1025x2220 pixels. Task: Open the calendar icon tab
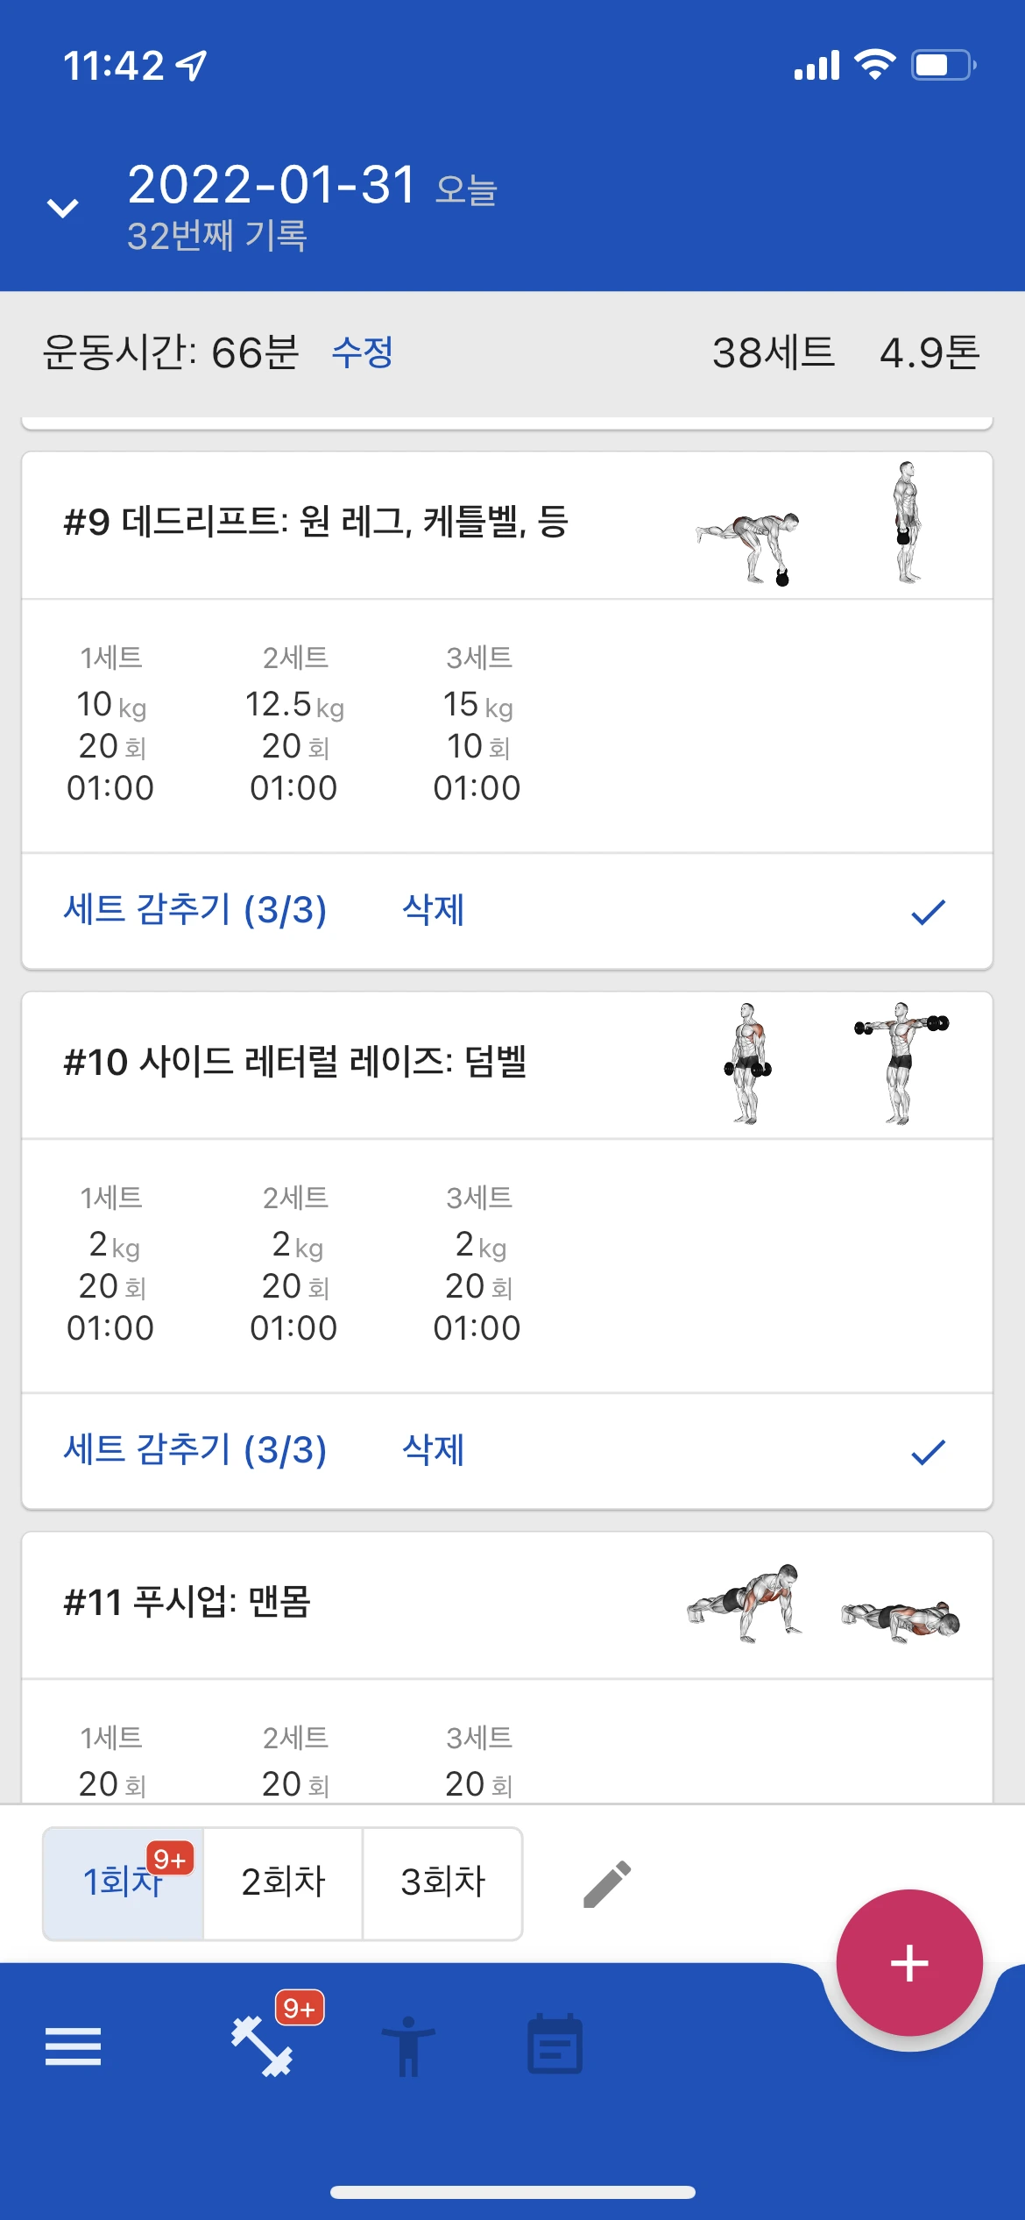coord(555,2044)
